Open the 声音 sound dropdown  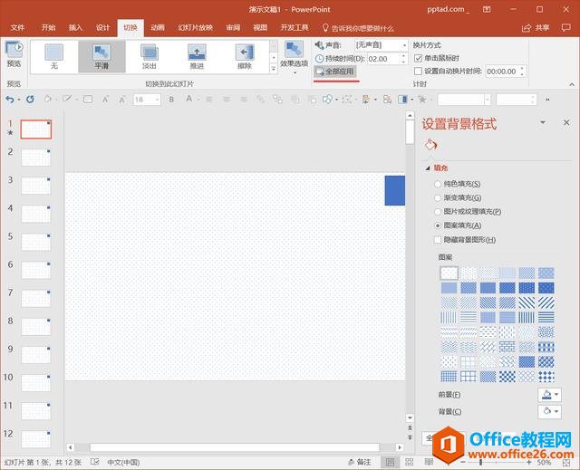pos(381,44)
